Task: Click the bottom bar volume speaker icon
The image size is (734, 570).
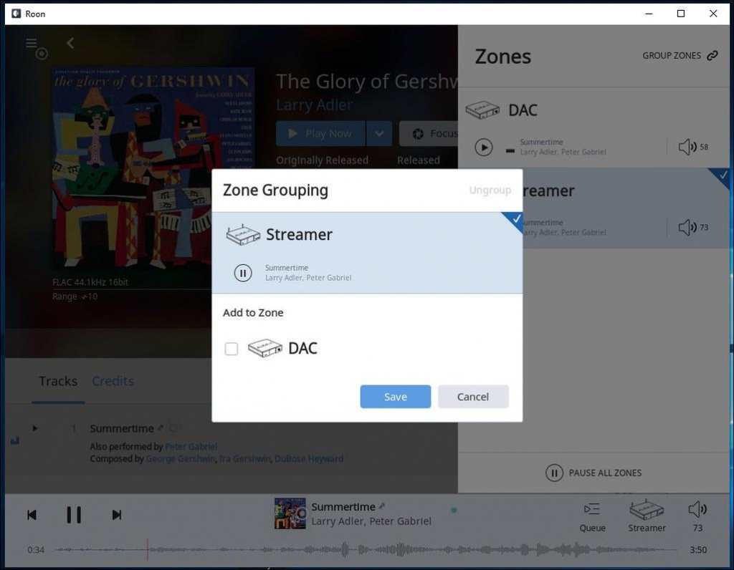Action: pyautogui.click(x=697, y=510)
